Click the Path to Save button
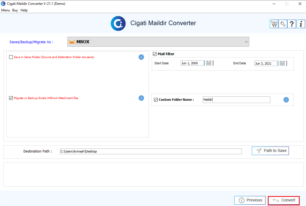306x206 pixels. (x=270, y=151)
